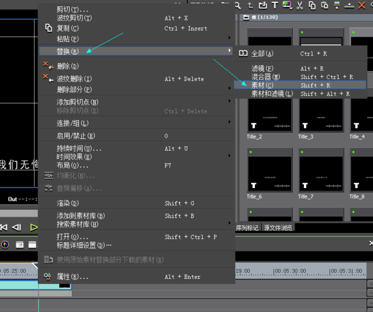Choose 波纹剪切(T) from the context menu
Viewport: 373px width, 312px height.
click(x=136, y=18)
